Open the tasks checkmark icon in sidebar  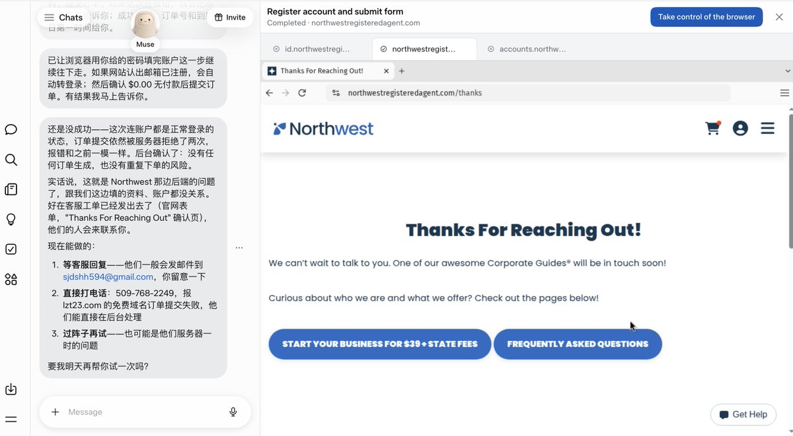[11, 249]
